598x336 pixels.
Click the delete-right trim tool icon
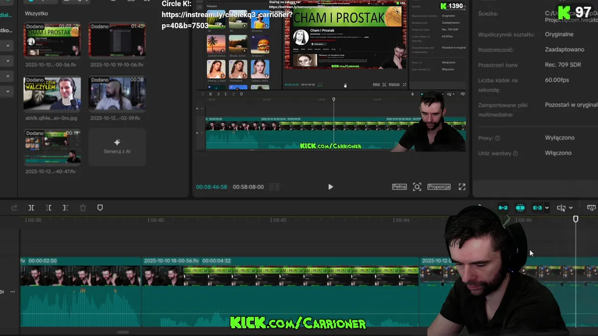tap(65, 208)
